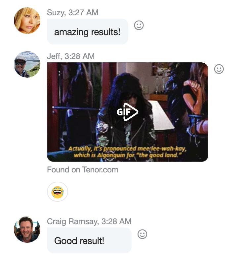This screenshot has height=254, width=244.
Task: Select the "amazing results!" message bubble
Action: [x=88, y=32]
